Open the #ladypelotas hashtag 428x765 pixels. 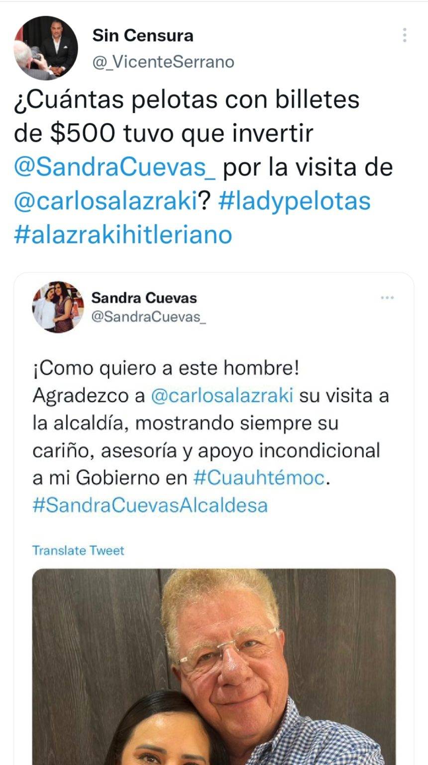(295, 201)
